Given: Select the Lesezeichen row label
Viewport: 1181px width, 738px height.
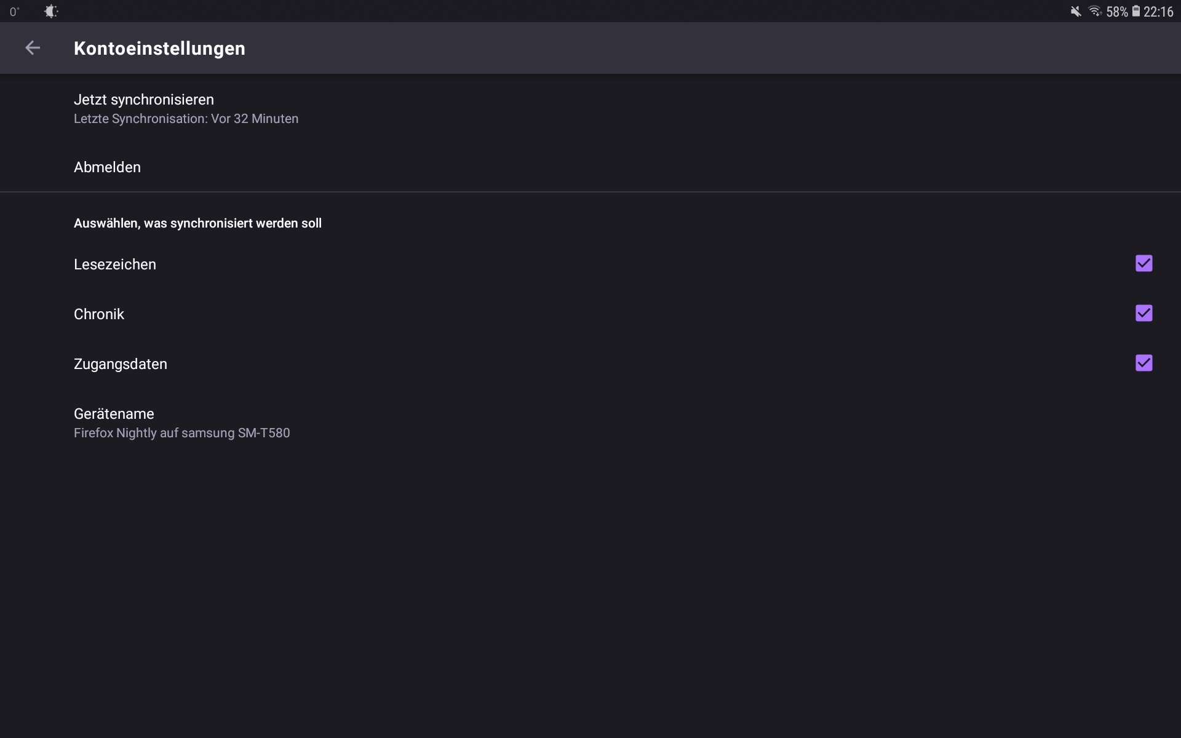Looking at the screenshot, I should coord(115,264).
